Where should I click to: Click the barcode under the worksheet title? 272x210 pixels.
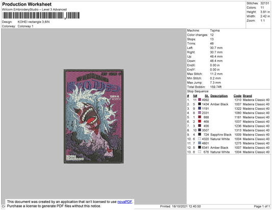[41, 16]
